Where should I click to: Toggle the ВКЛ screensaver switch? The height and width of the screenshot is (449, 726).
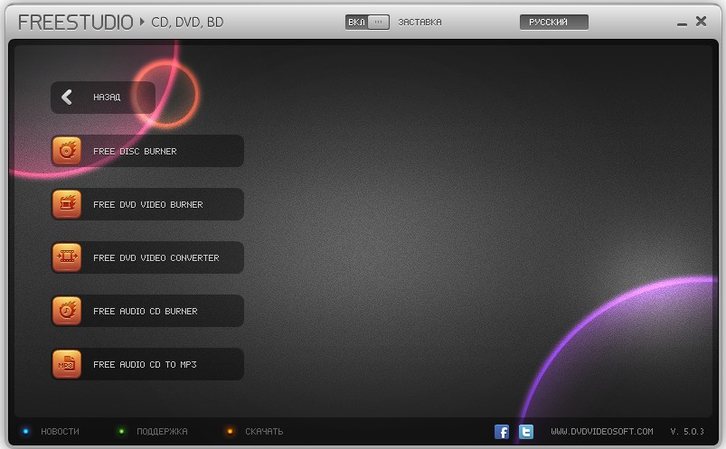367,23
